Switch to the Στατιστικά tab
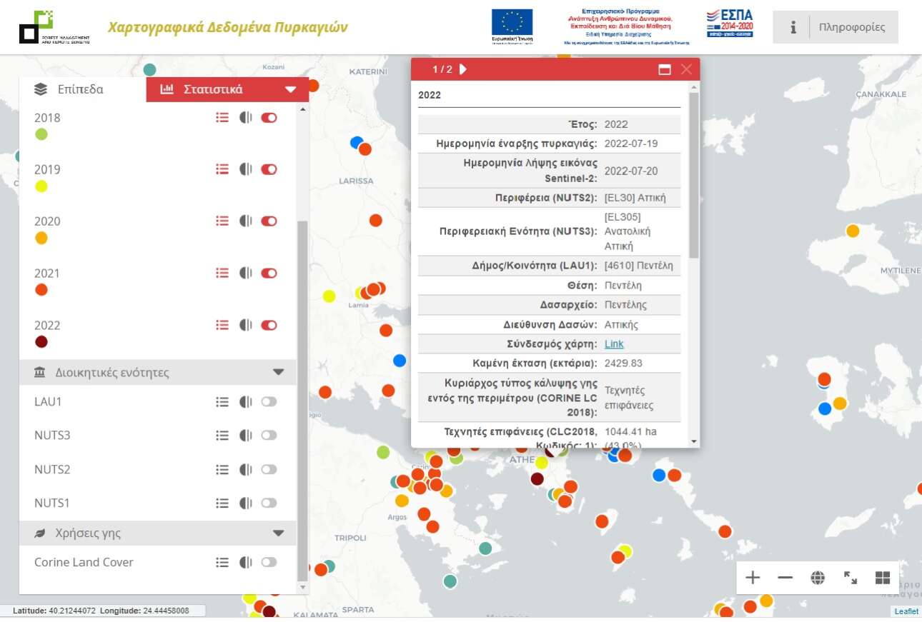The width and height of the screenshot is (922, 622). pyautogui.click(x=212, y=89)
